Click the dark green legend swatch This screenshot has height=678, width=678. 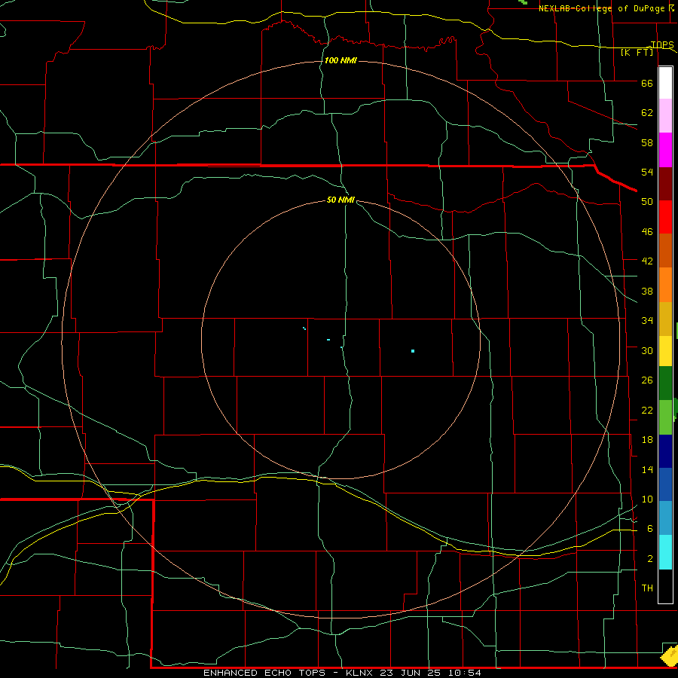tap(665, 383)
